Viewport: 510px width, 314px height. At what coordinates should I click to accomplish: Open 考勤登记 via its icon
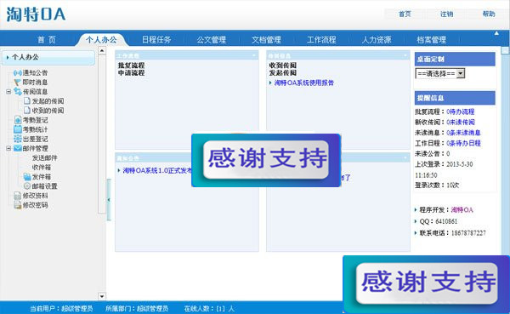18,120
